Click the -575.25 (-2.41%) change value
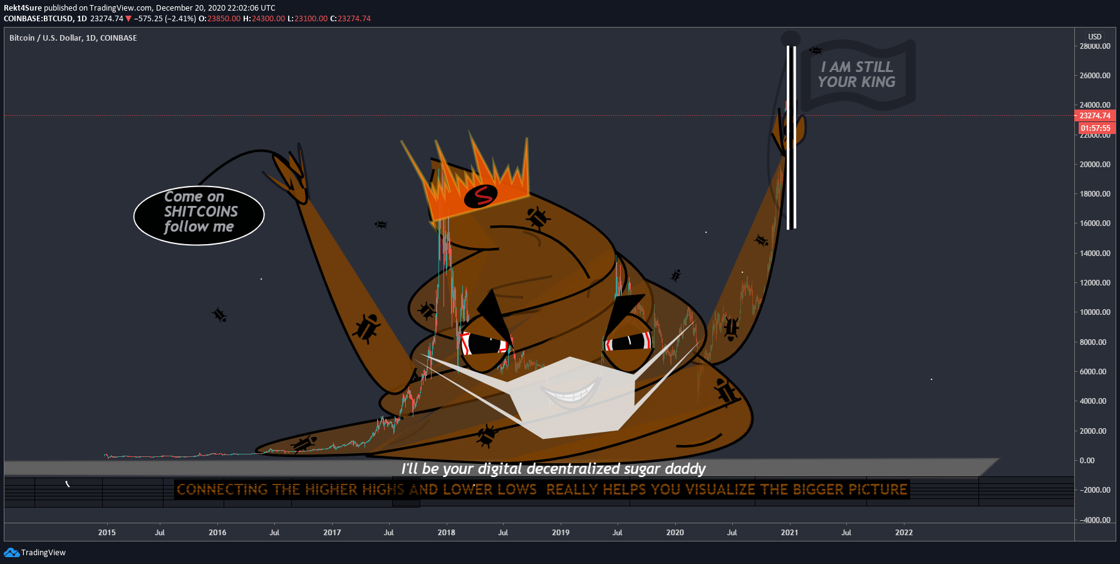Screen dimensions: 1120x564 click(x=165, y=19)
